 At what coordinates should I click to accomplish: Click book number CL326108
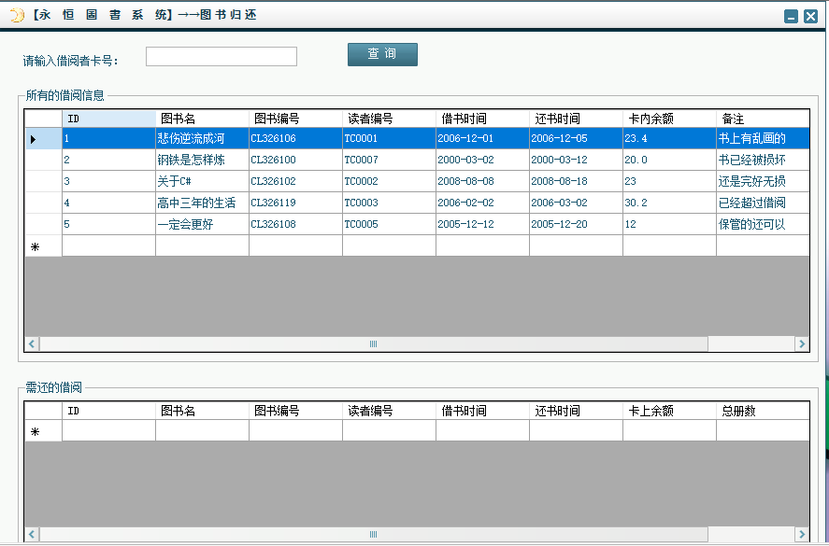tap(295, 224)
